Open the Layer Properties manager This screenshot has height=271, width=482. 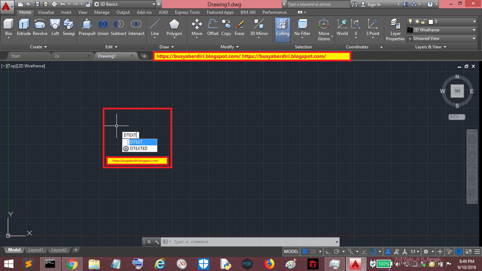click(395, 28)
